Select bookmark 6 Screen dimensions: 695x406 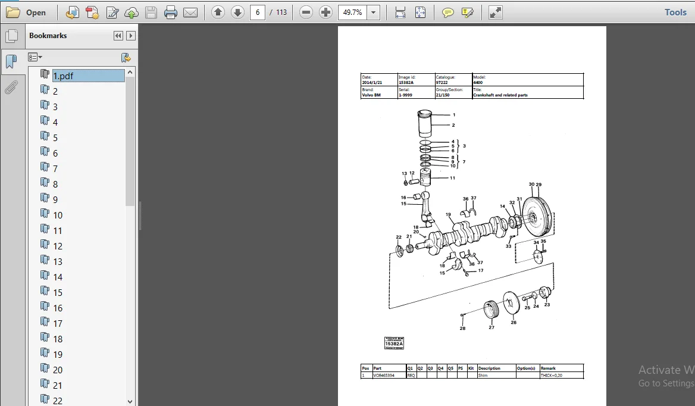point(55,154)
